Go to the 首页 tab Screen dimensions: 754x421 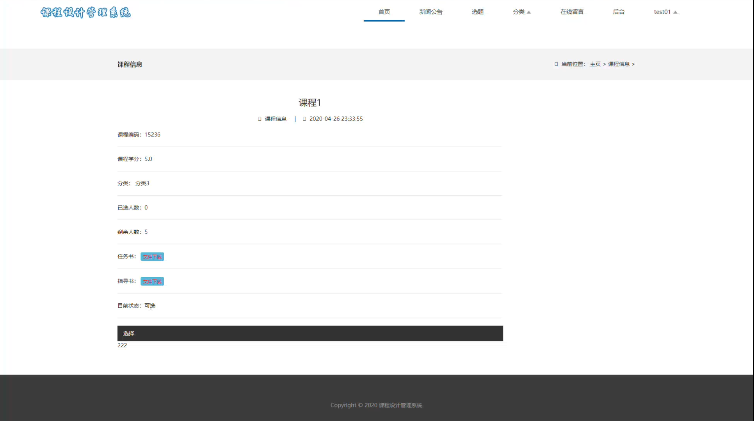pos(384,12)
